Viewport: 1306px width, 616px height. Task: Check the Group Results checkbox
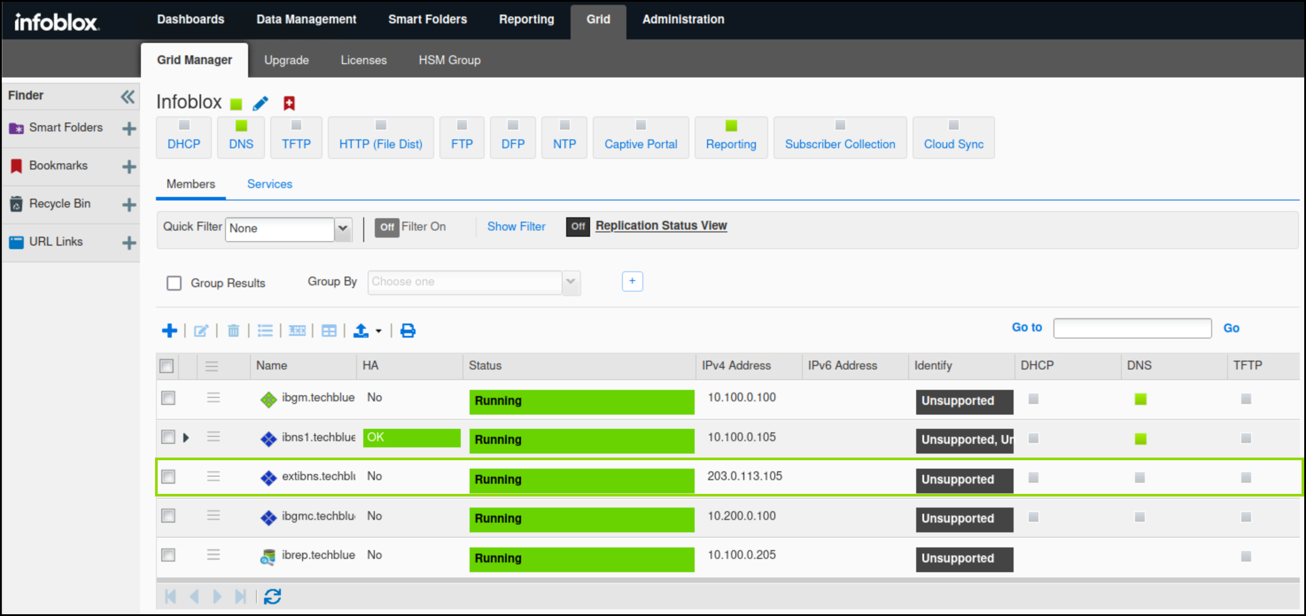click(x=174, y=283)
